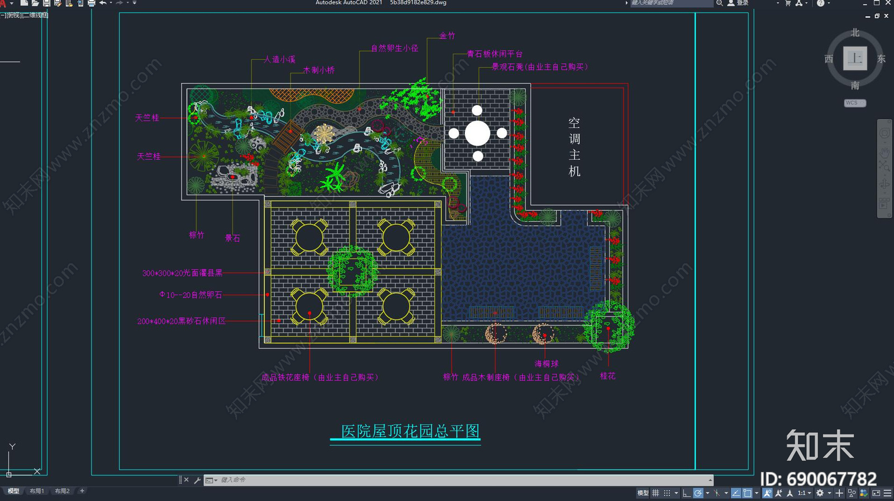This screenshot has height=501, width=894.
Task: Open from Web & Mobile icon
Action: tap(69, 3)
